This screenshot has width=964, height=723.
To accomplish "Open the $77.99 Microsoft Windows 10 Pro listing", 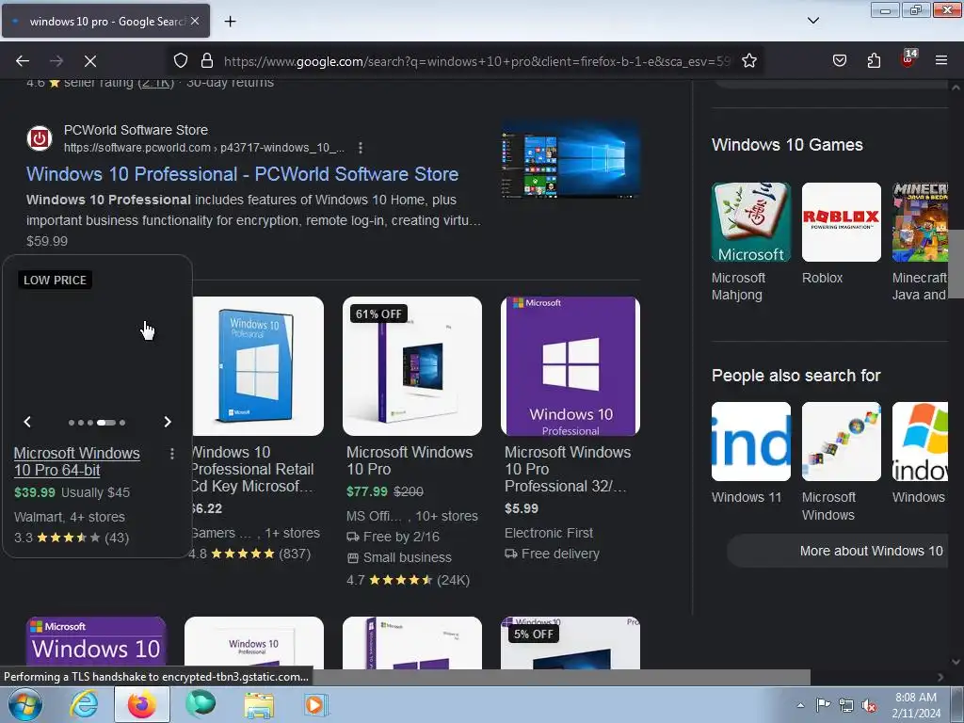I will [410, 460].
